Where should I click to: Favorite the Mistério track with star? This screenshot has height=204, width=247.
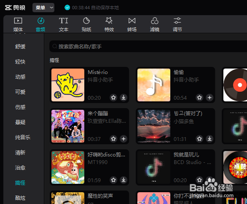(x=113, y=98)
